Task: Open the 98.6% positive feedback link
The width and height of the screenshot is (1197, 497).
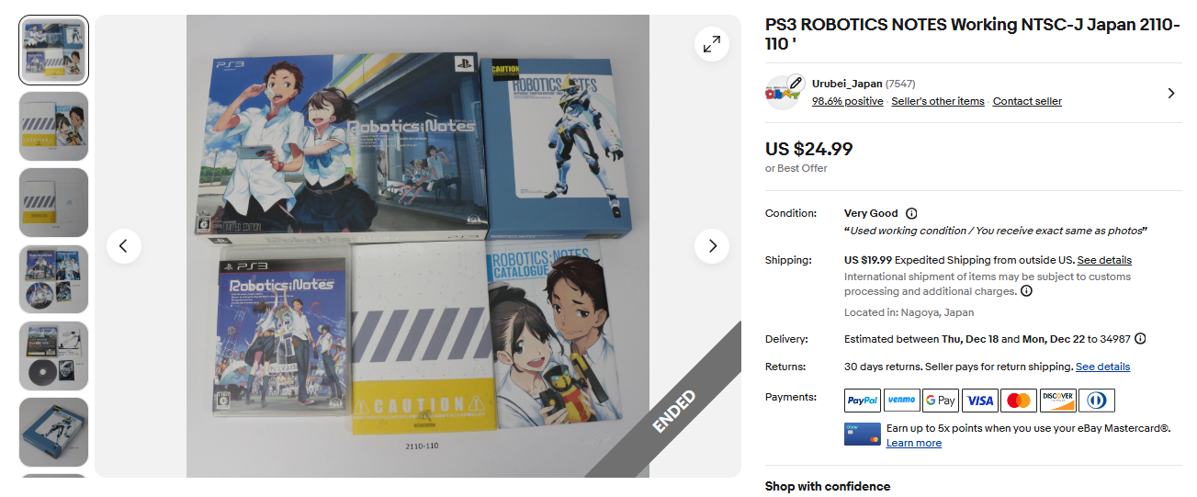Action: (x=847, y=101)
